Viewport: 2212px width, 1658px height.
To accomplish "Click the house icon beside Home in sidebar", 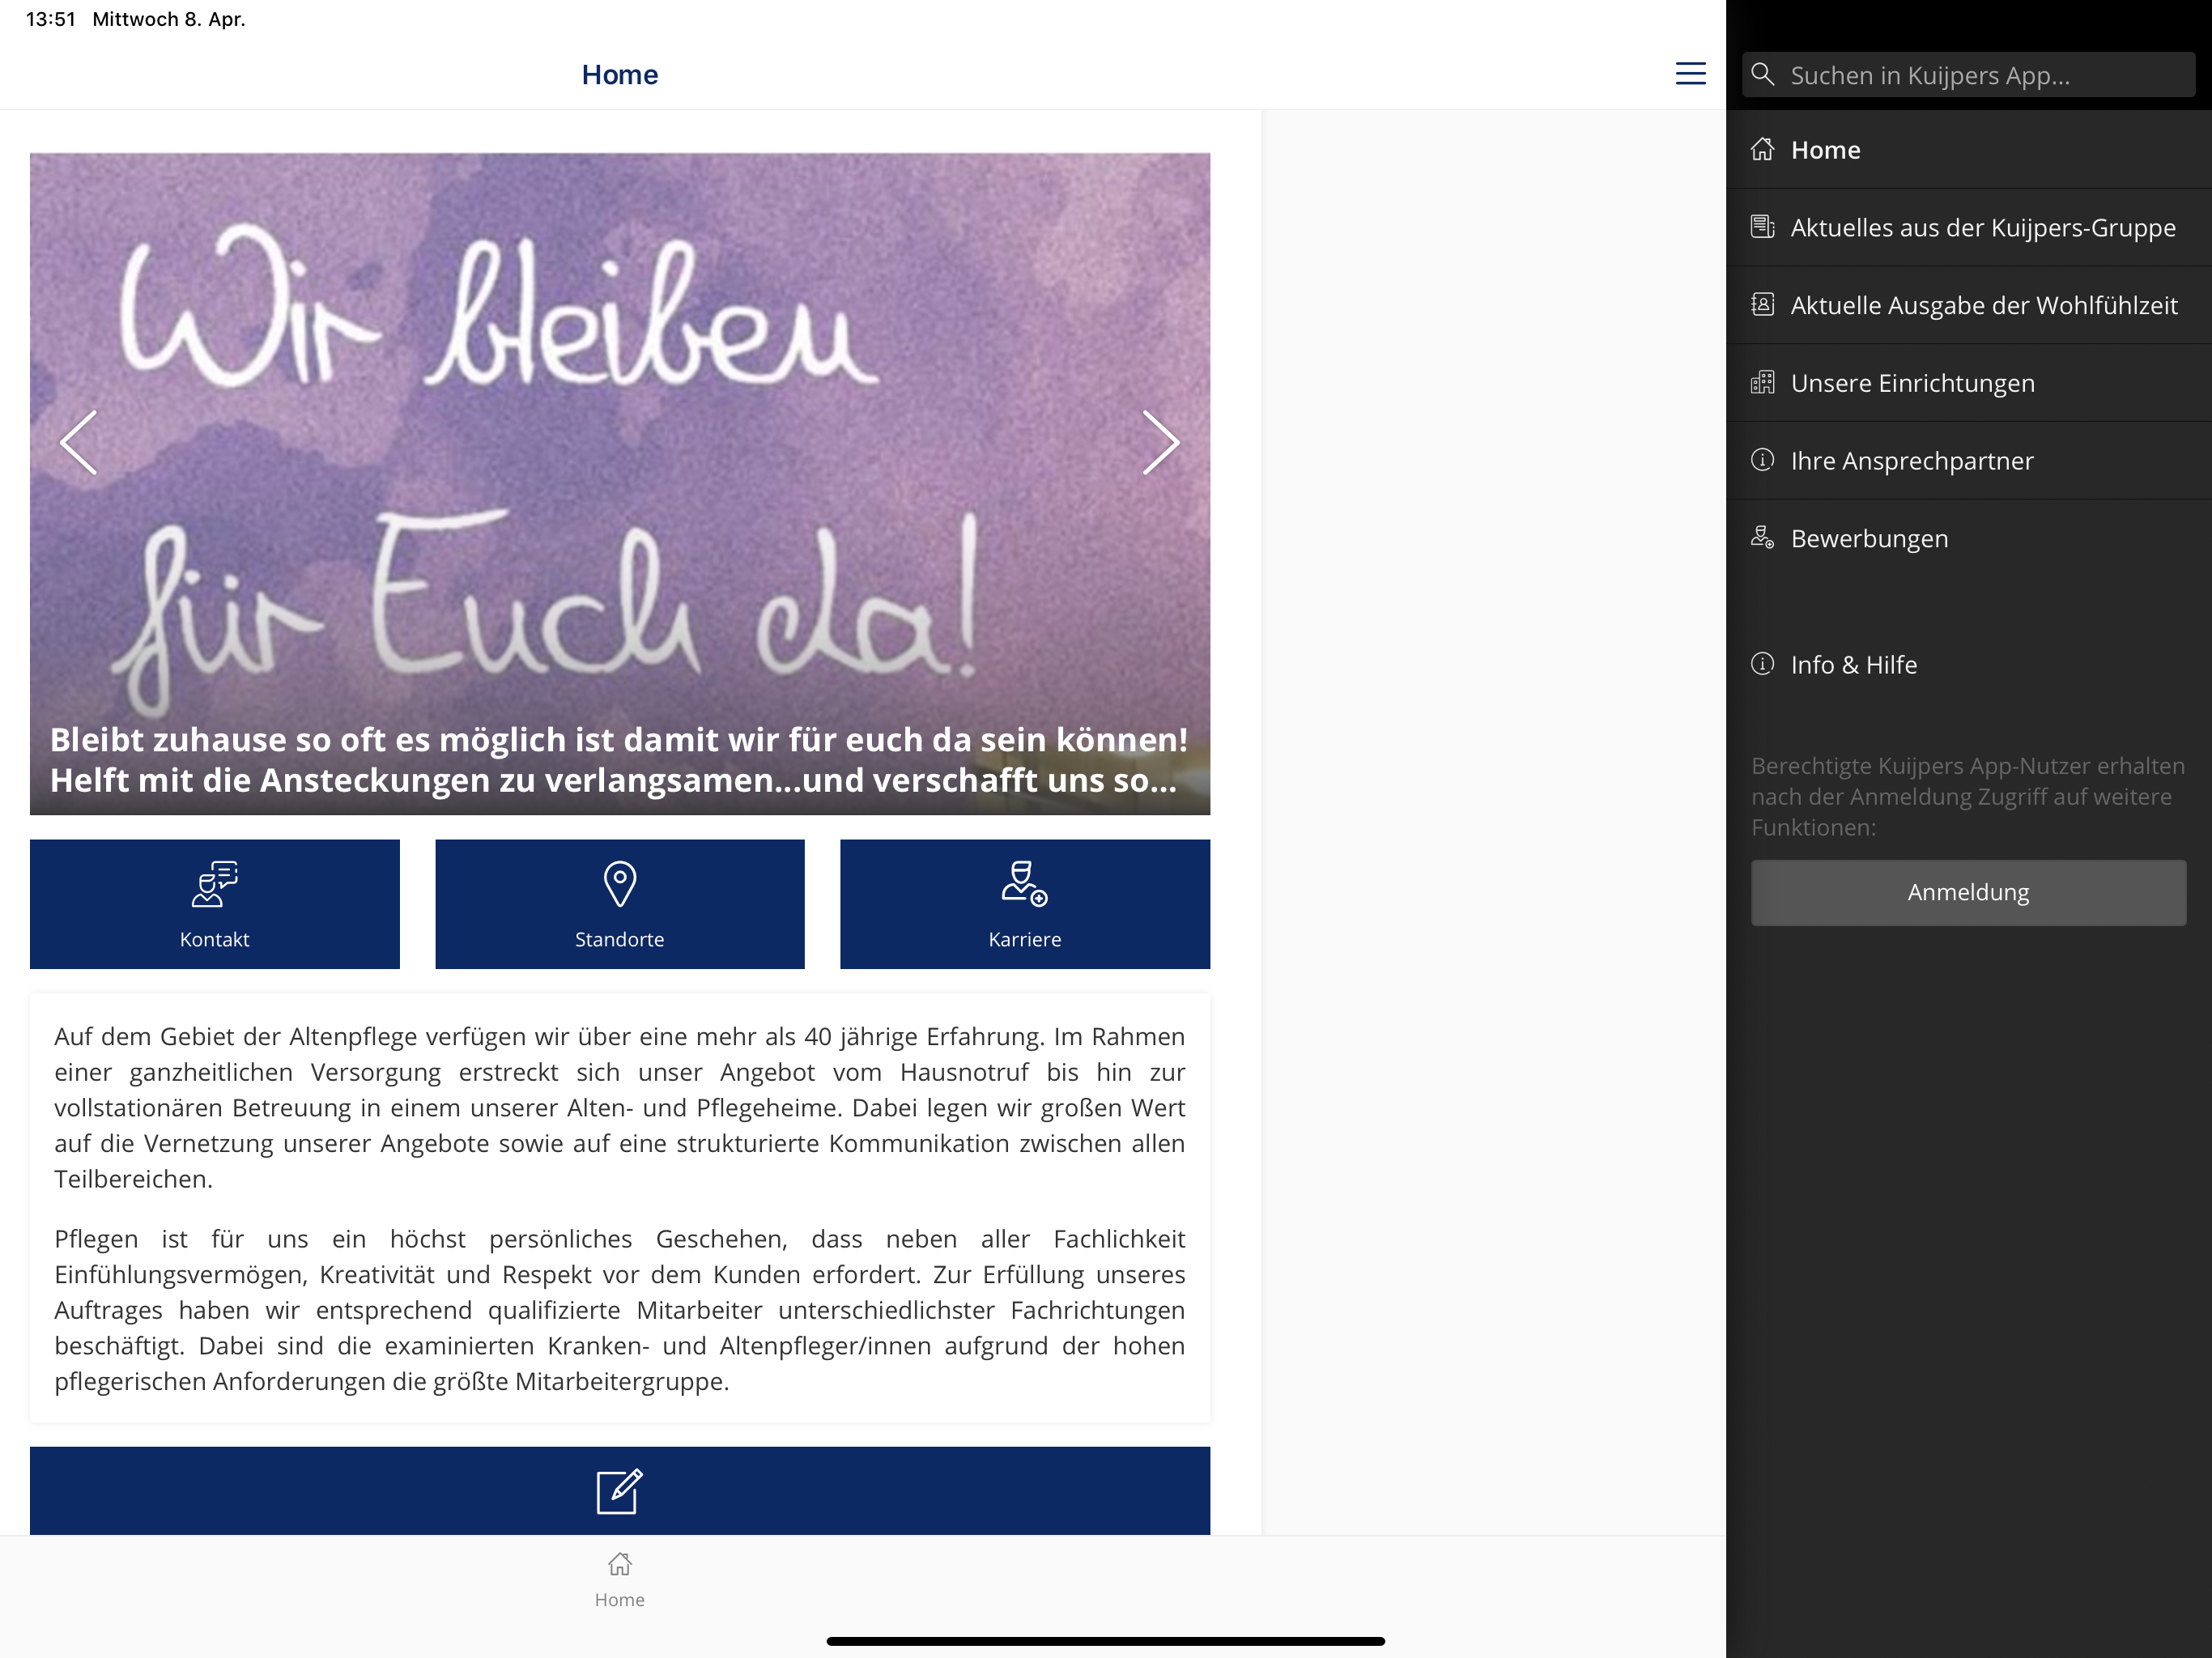I will point(1763,150).
